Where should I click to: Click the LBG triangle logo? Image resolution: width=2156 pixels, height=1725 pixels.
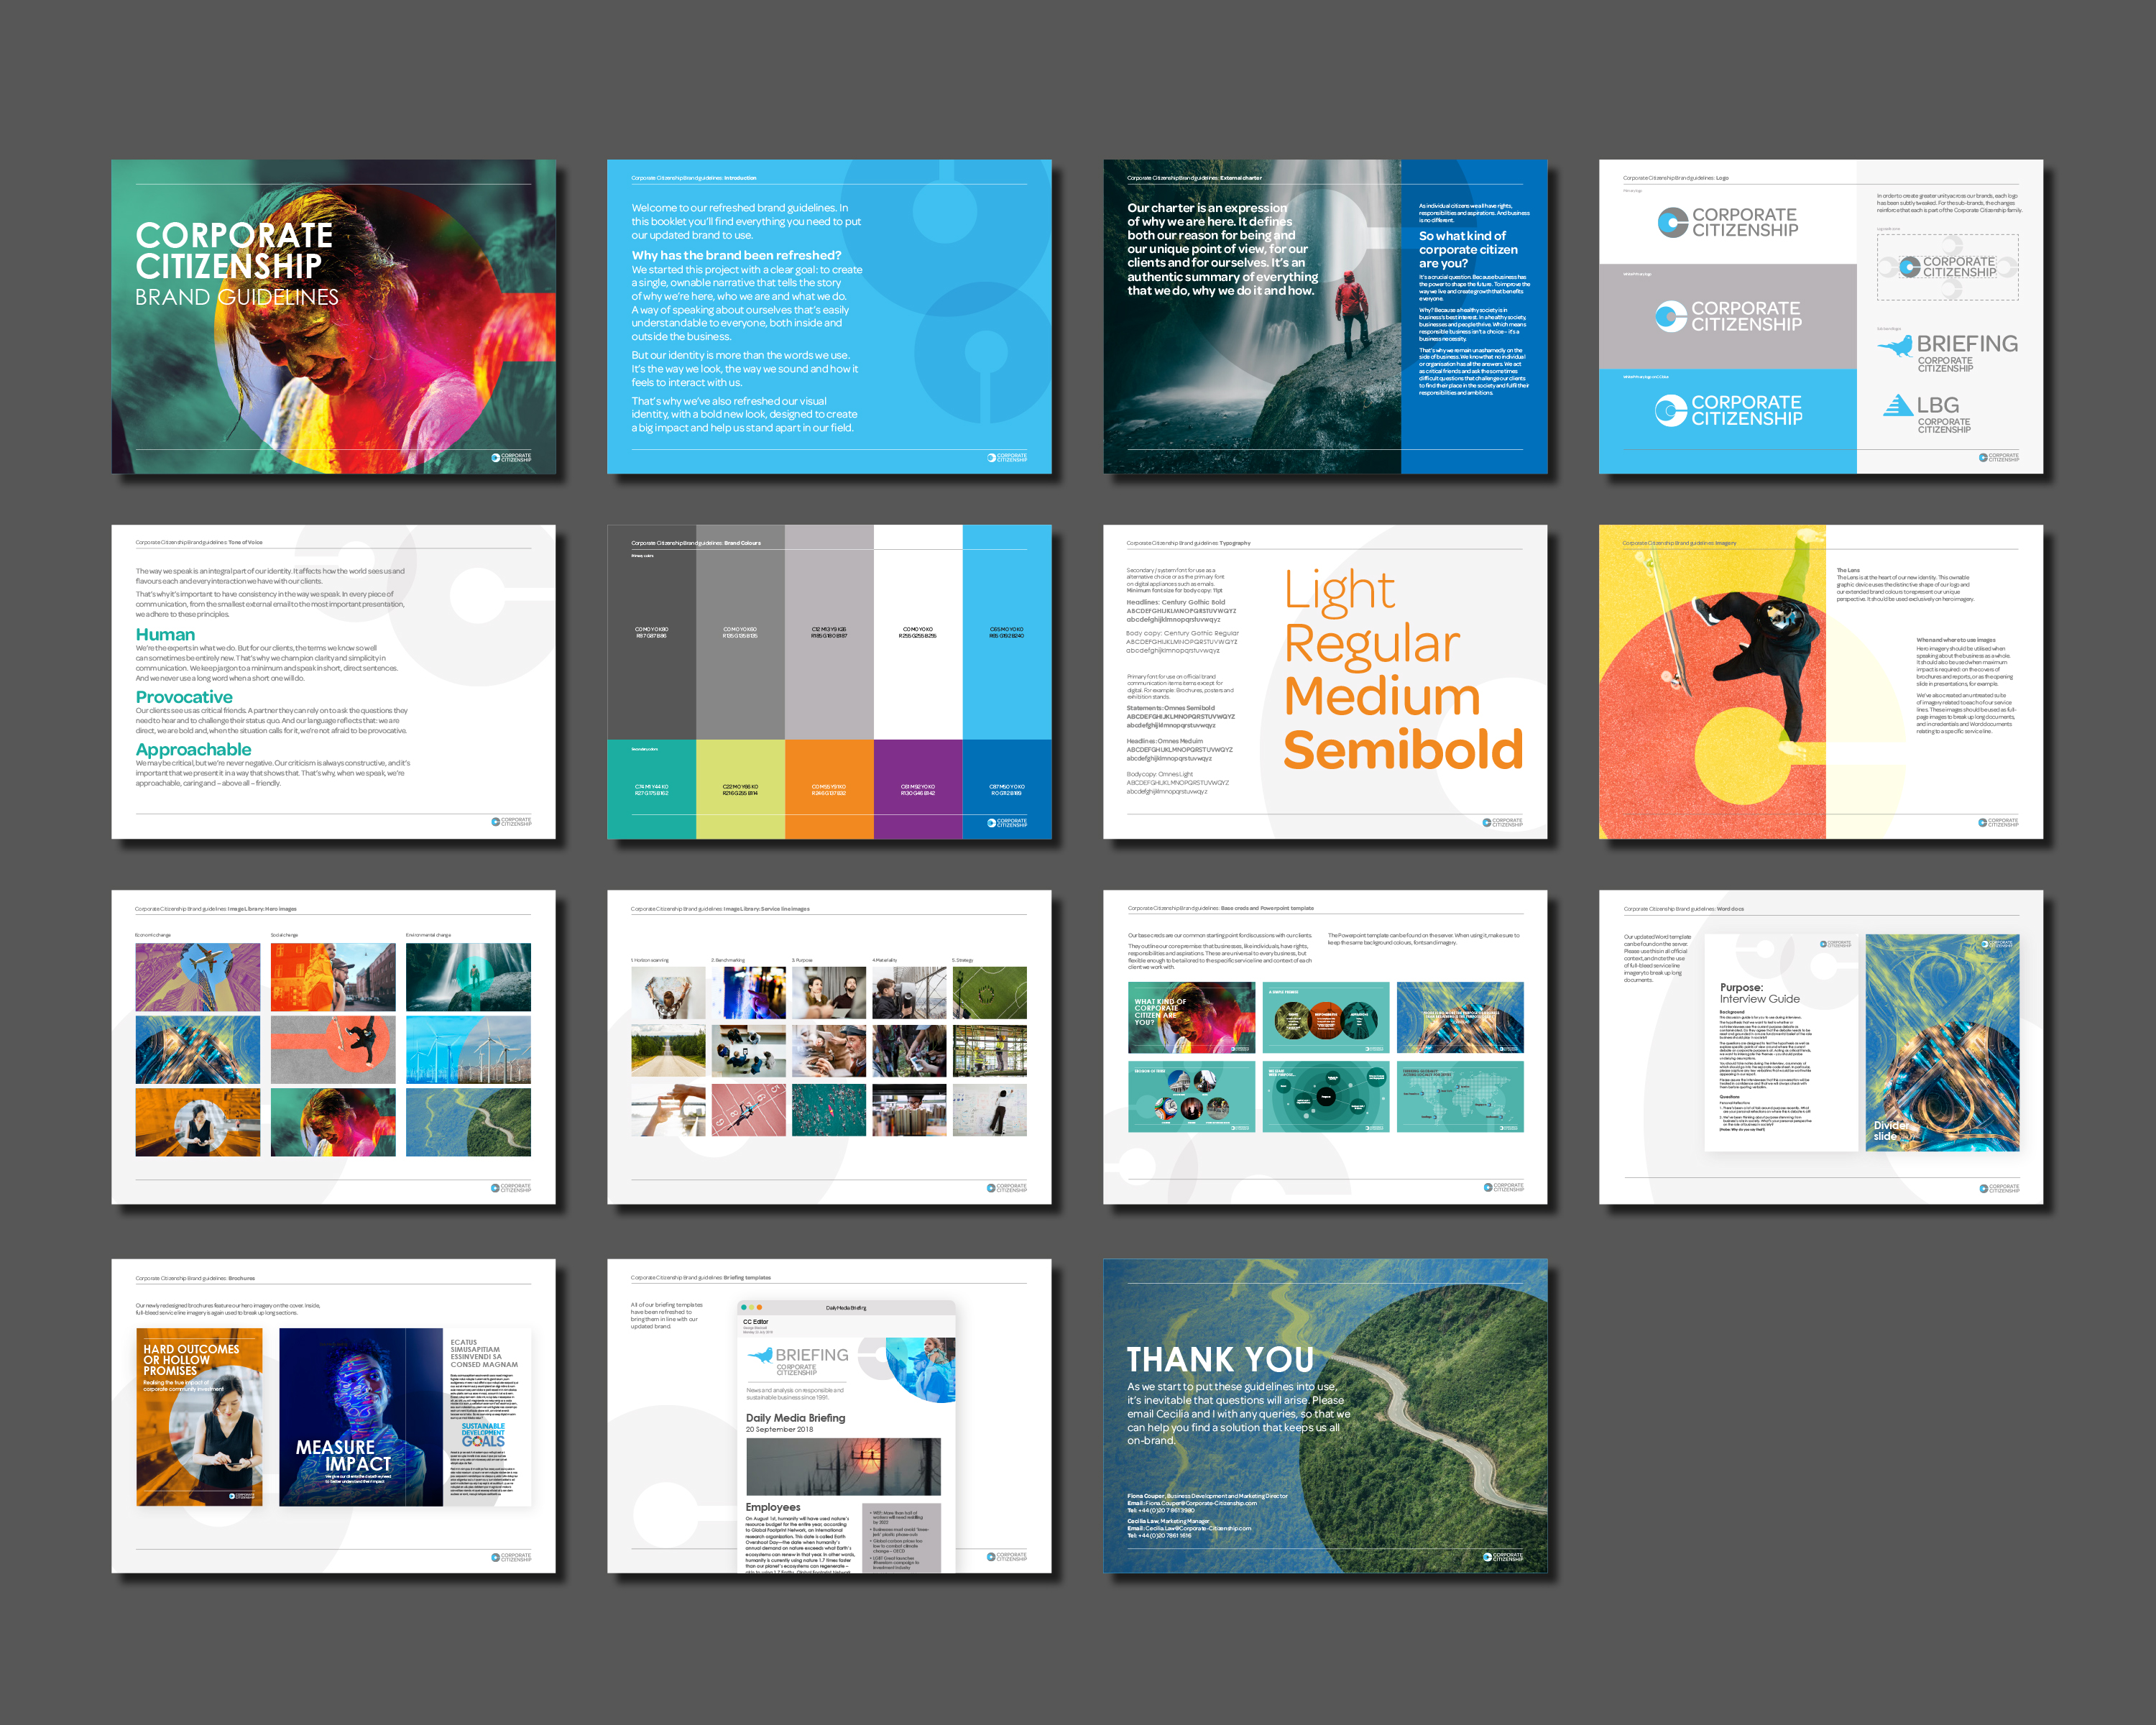tap(1926, 413)
